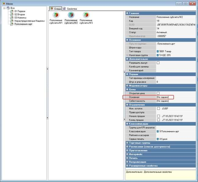Screen dimensions: 198x182
Task: Select the Пополнение субсчета №1 dish icon
Action: click(56, 16)
